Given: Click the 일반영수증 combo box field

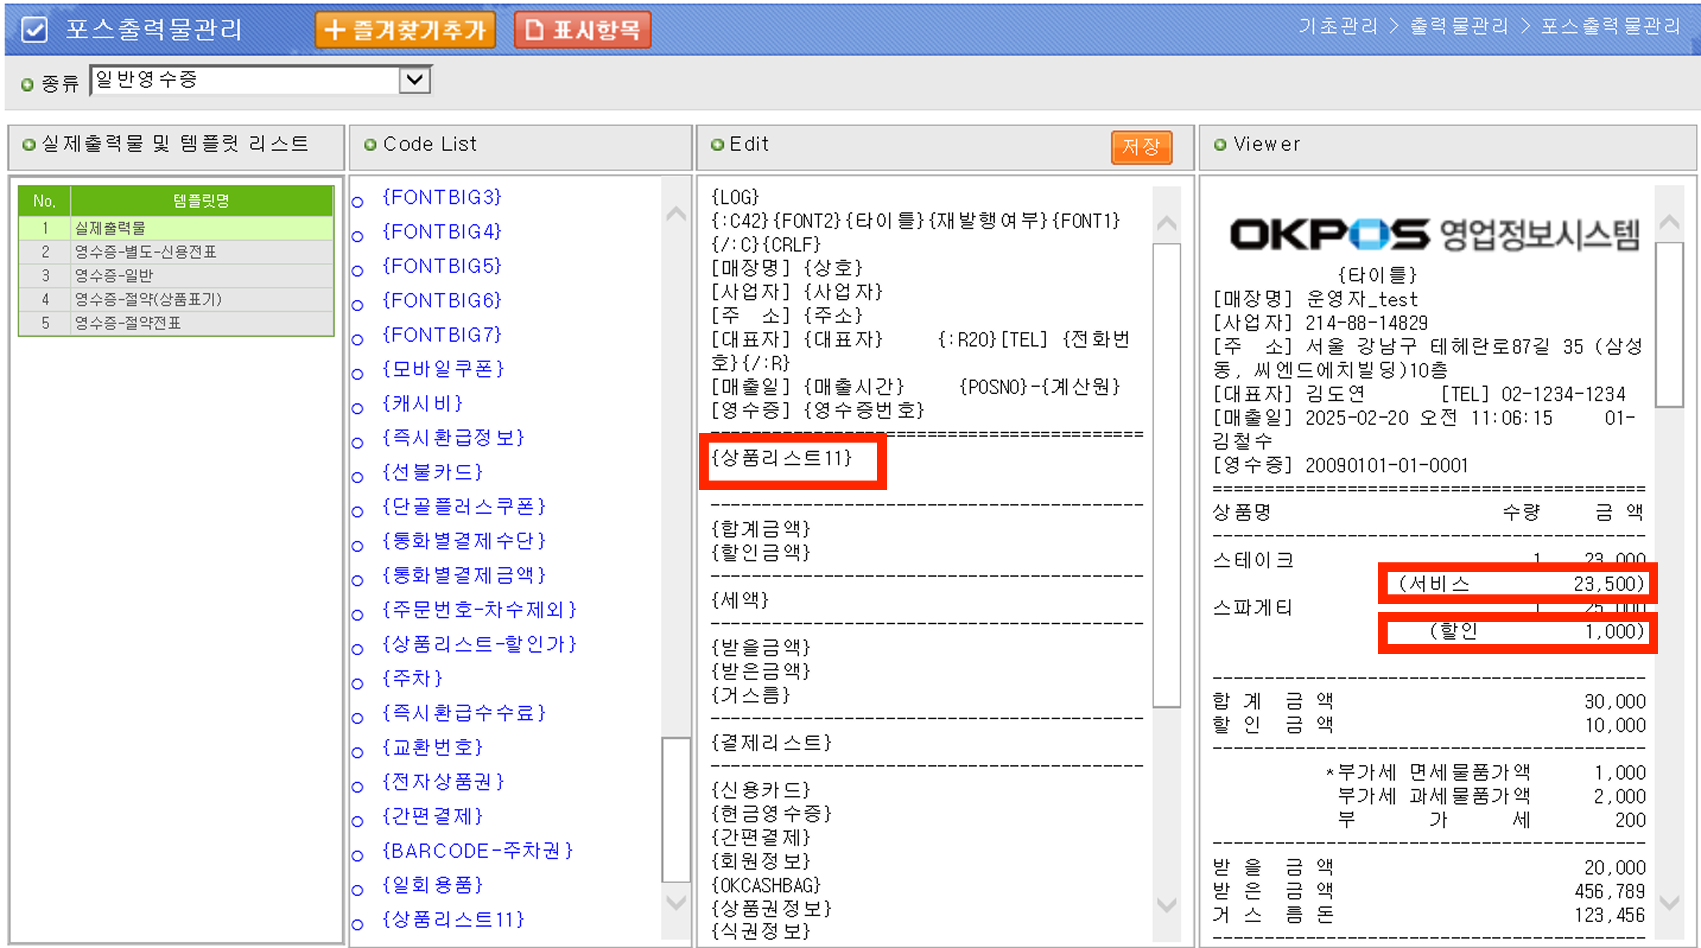Looking at the screenshot, I should [x=244, y=81].
